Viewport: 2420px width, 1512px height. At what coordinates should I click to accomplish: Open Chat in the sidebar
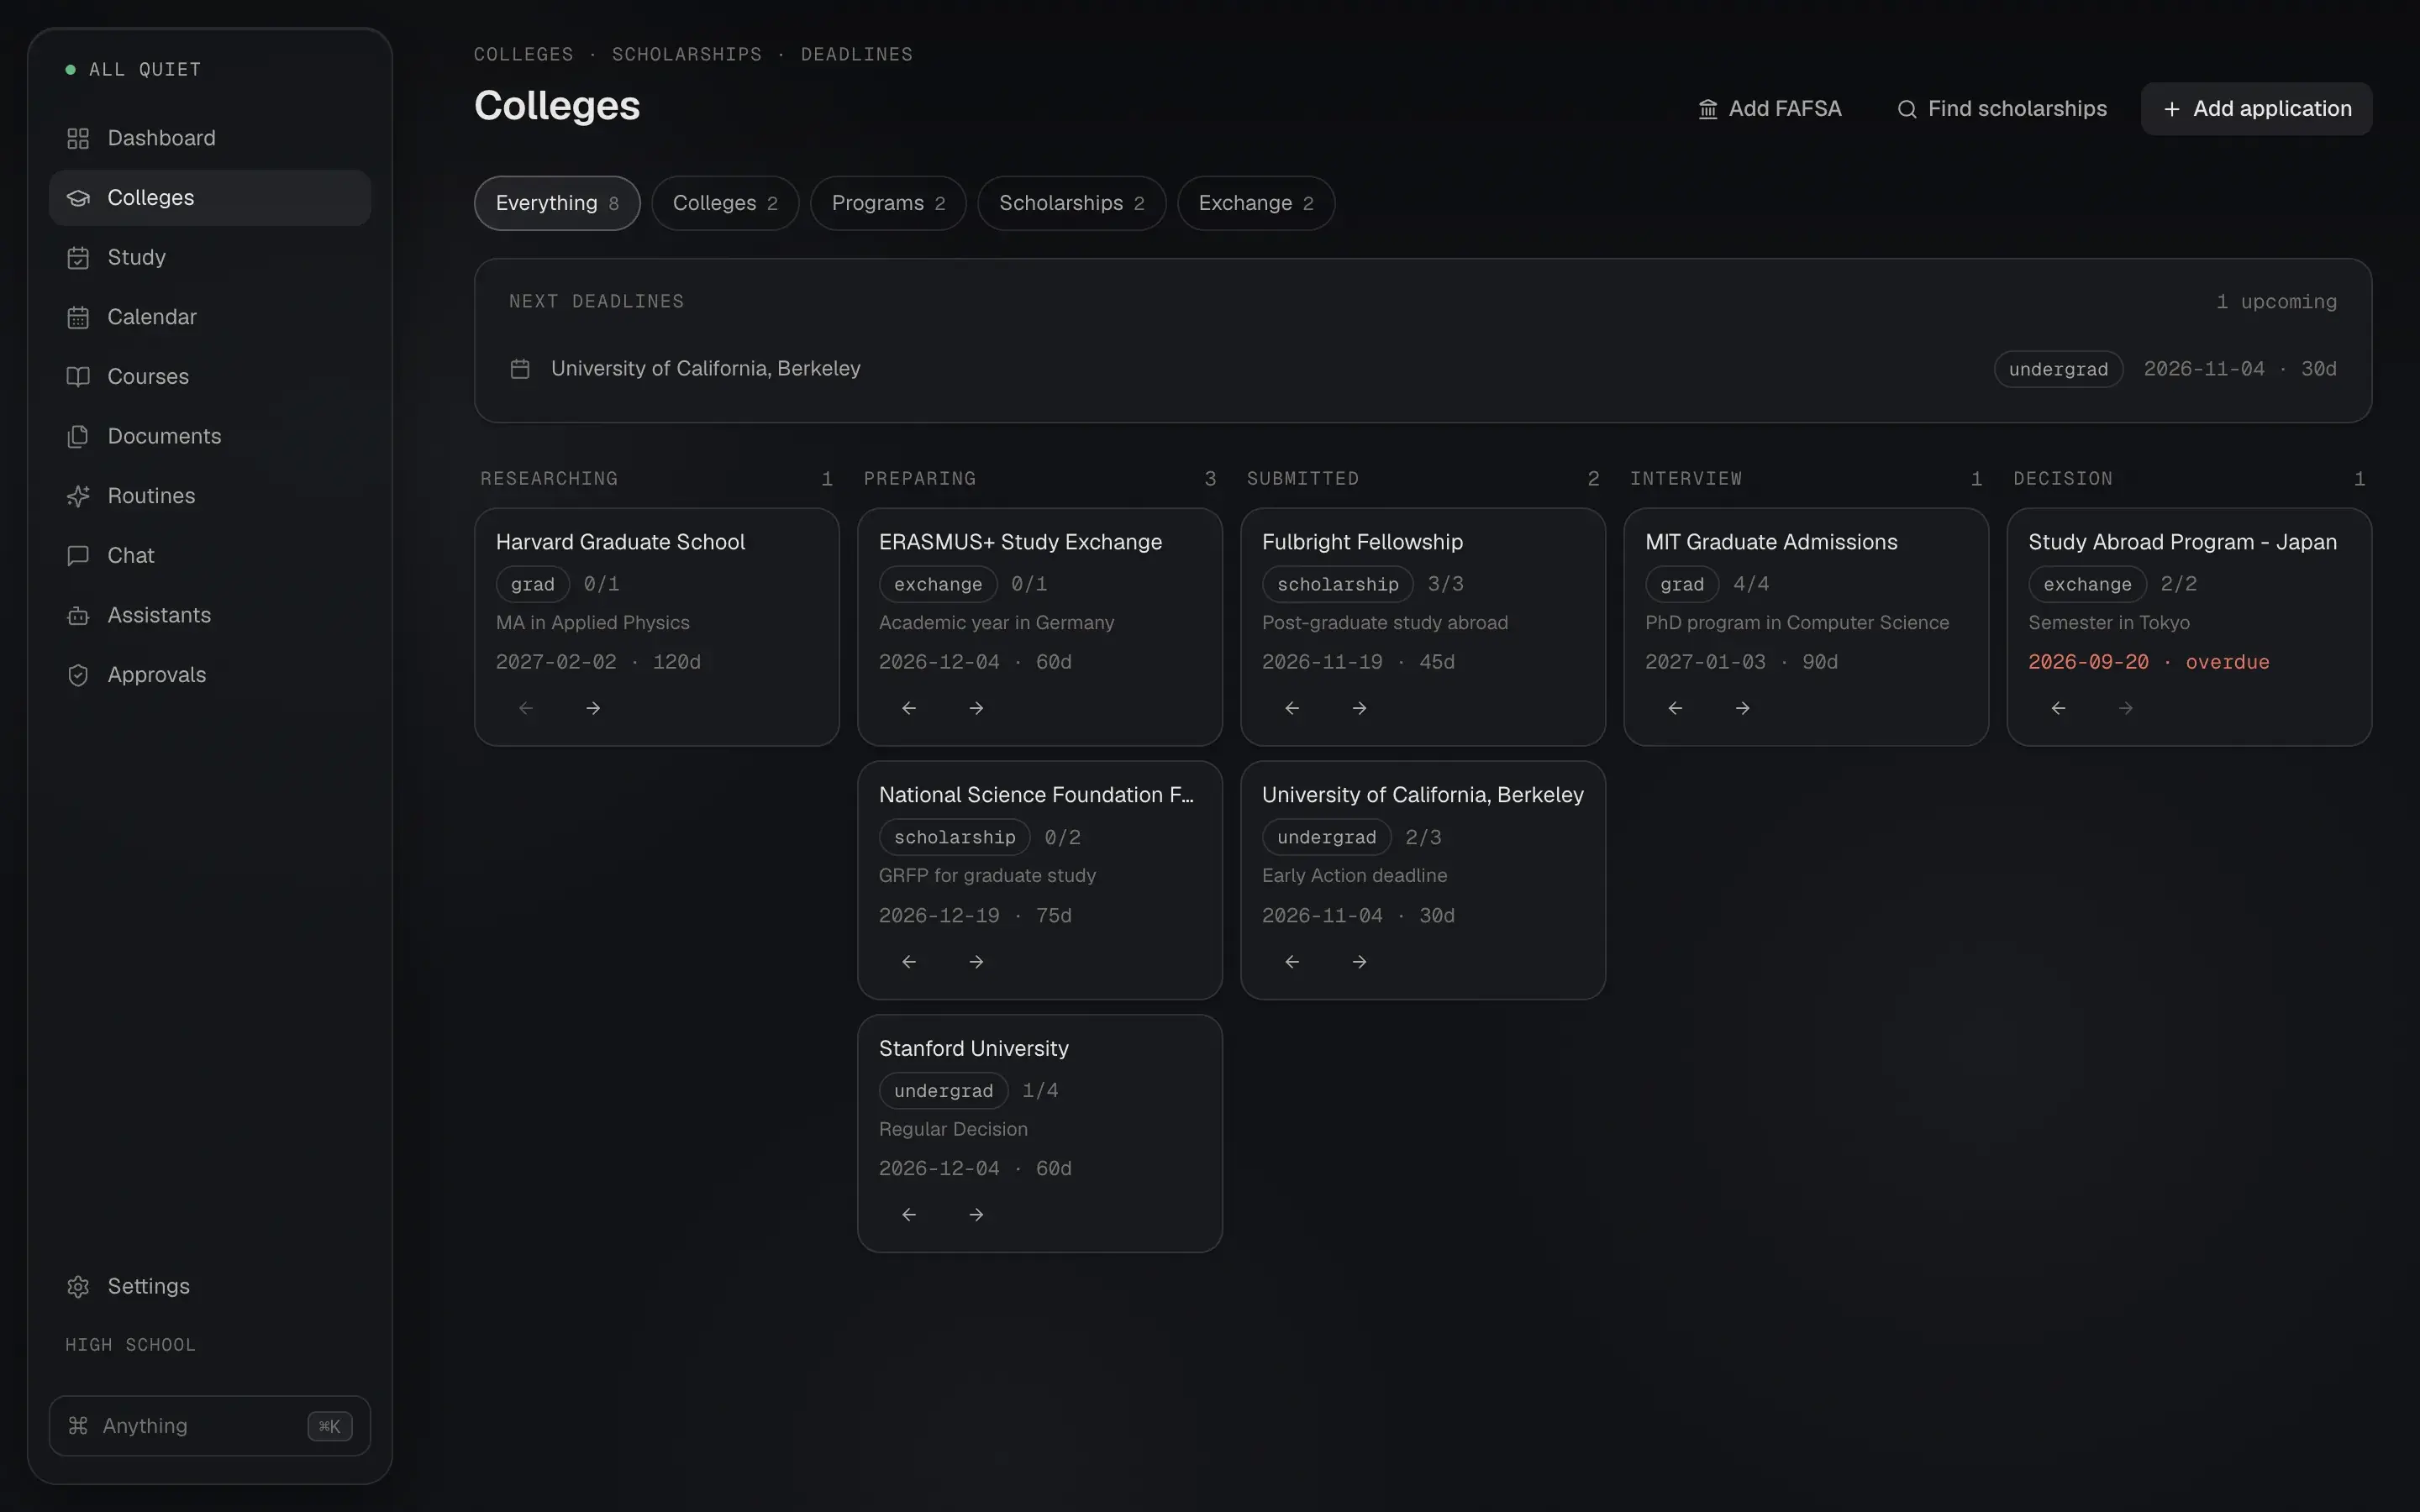point(209,555)
